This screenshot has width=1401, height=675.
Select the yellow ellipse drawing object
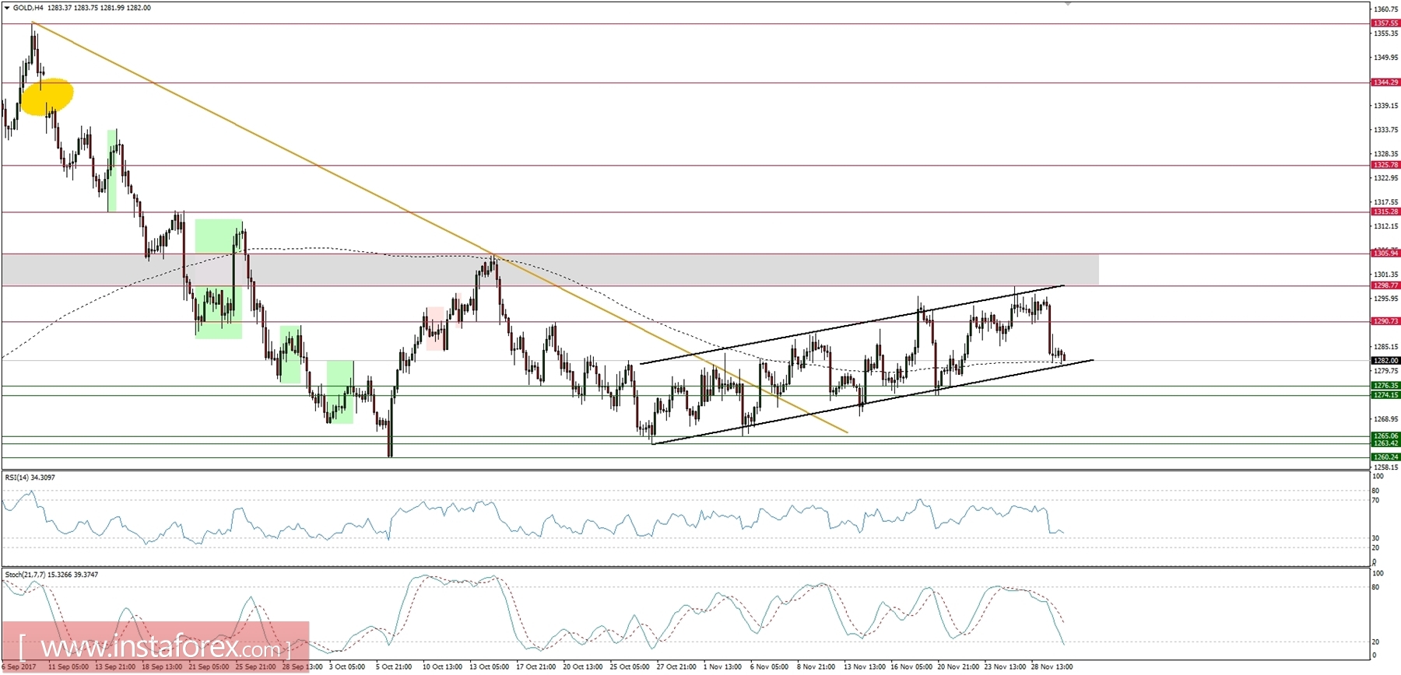47,96
